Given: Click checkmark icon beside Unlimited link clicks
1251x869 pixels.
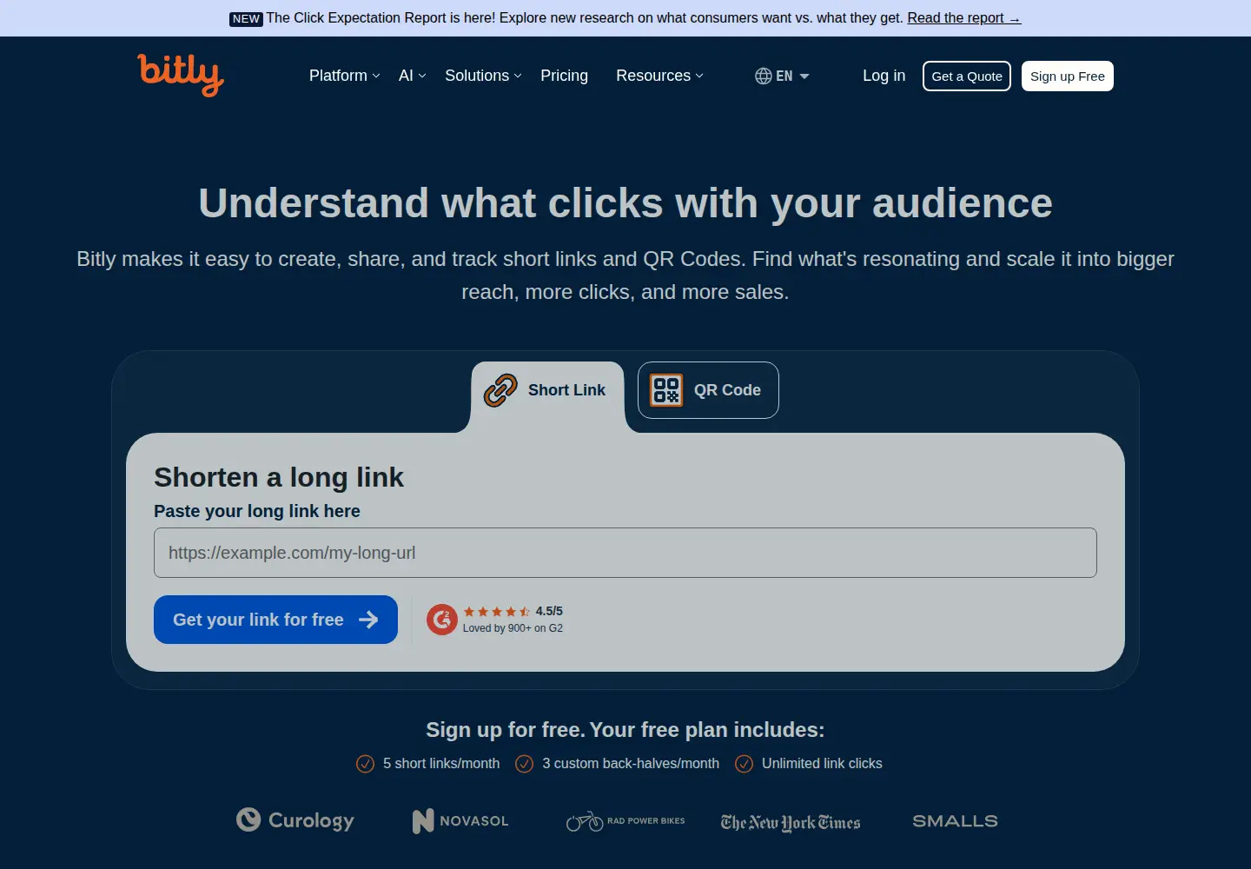Looking at the screenshot, I should tap(744, 764).
